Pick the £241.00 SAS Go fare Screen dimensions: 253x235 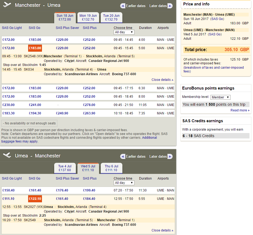35,105
